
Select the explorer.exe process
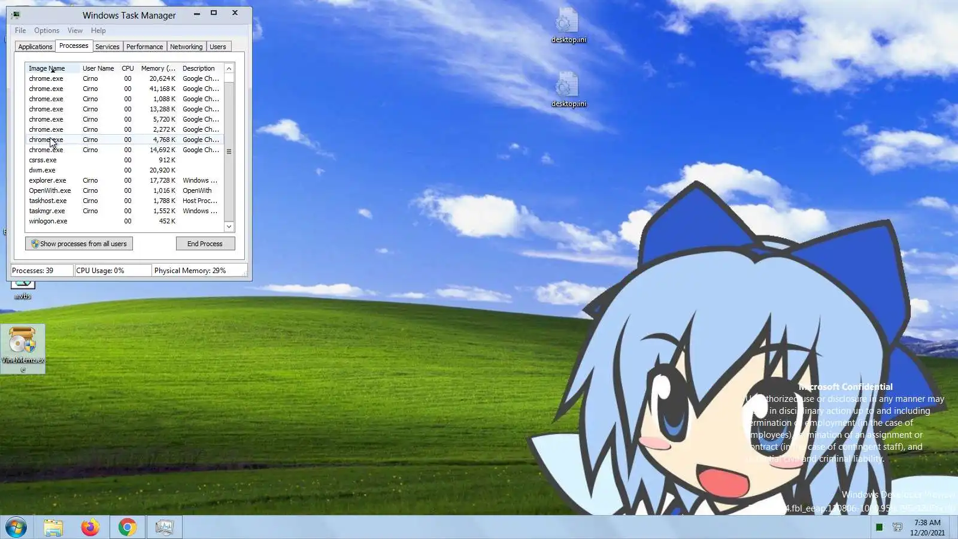click(125, 180)
